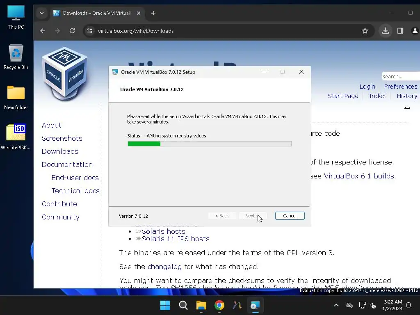Minimize the VirtualBox Setup window

264,72
